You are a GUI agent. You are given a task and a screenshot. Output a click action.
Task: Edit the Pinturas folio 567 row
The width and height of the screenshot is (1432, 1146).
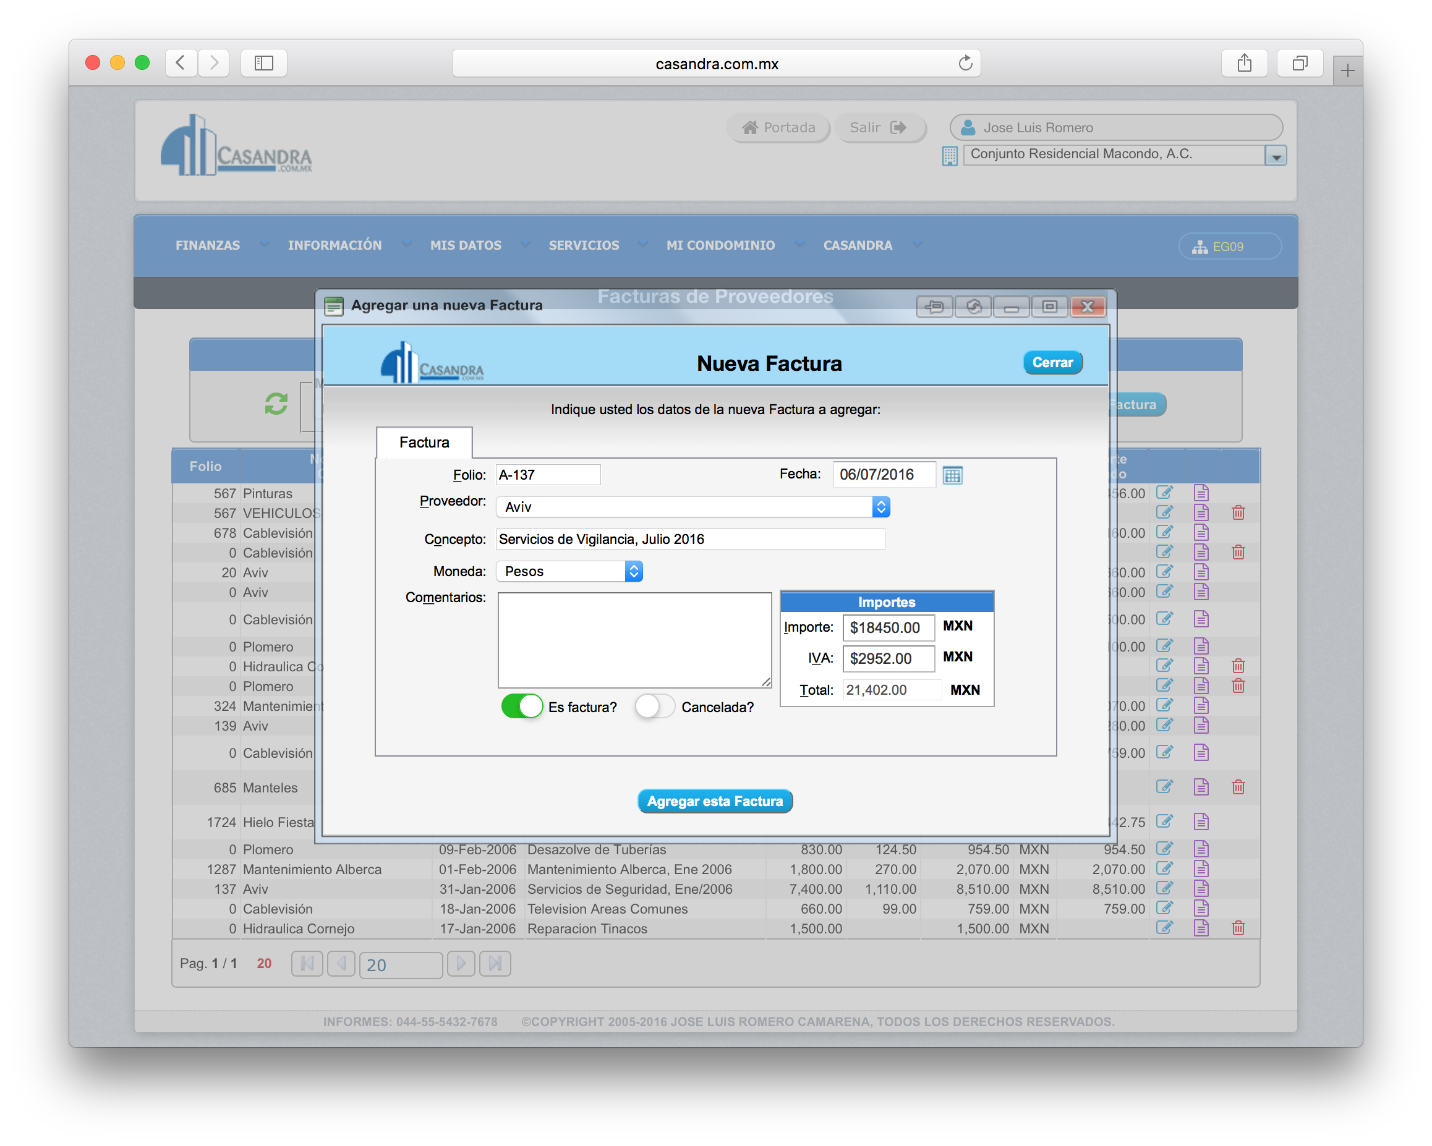[1164, 493]
